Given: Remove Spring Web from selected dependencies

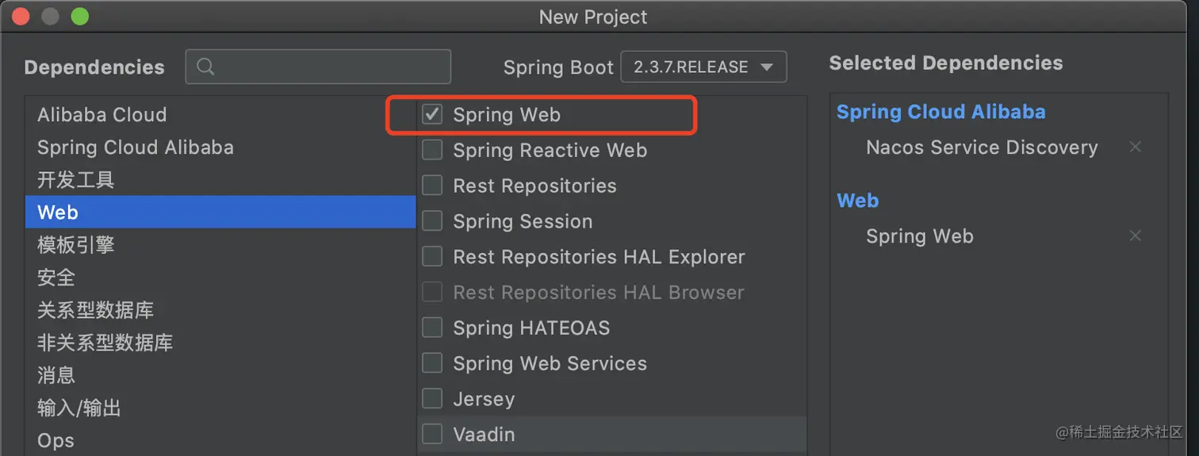Looking at the screenshot, I should point(1135,236).
